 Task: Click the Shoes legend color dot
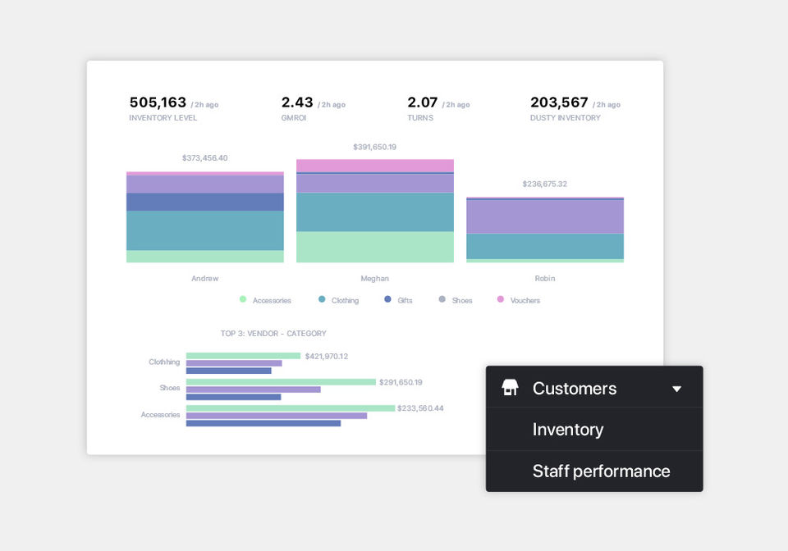pos(442,299)
